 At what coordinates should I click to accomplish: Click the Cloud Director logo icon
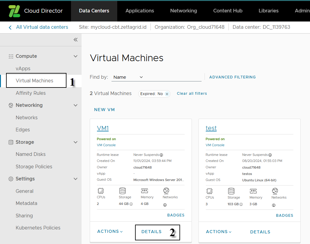pyautogui.click(x=15, y=11)
